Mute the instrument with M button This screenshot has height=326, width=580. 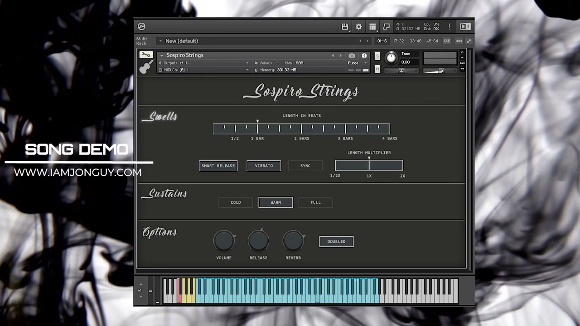(x=377, y=69)
